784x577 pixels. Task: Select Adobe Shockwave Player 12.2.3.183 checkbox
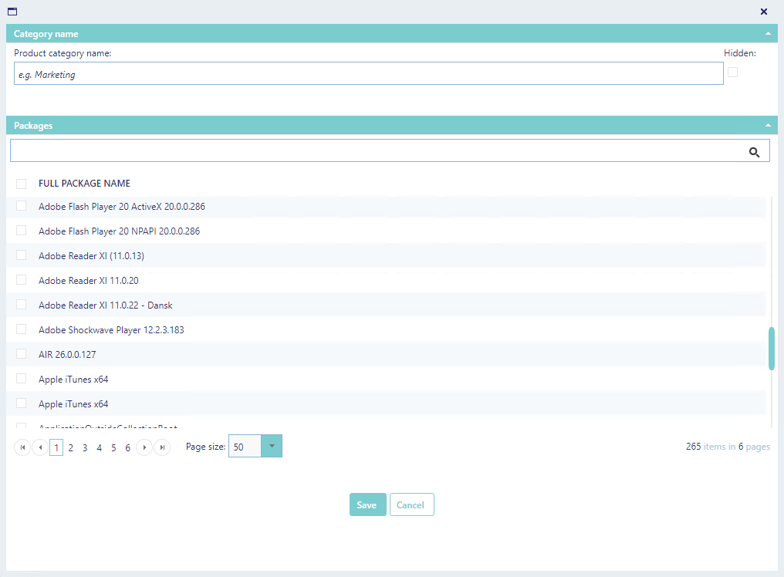pos(21,329)
